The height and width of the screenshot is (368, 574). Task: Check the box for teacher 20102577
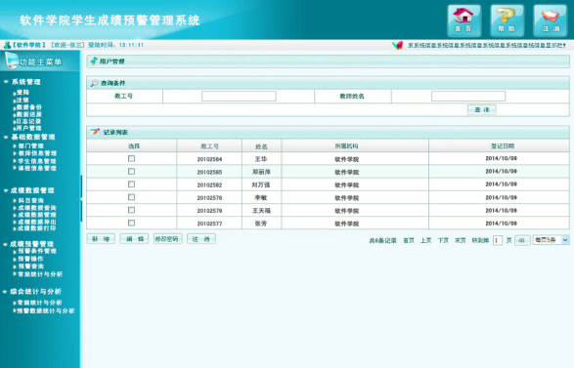131,223
